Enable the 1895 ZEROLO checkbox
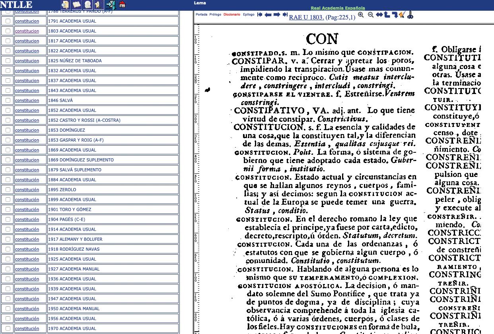 (8, 190)
